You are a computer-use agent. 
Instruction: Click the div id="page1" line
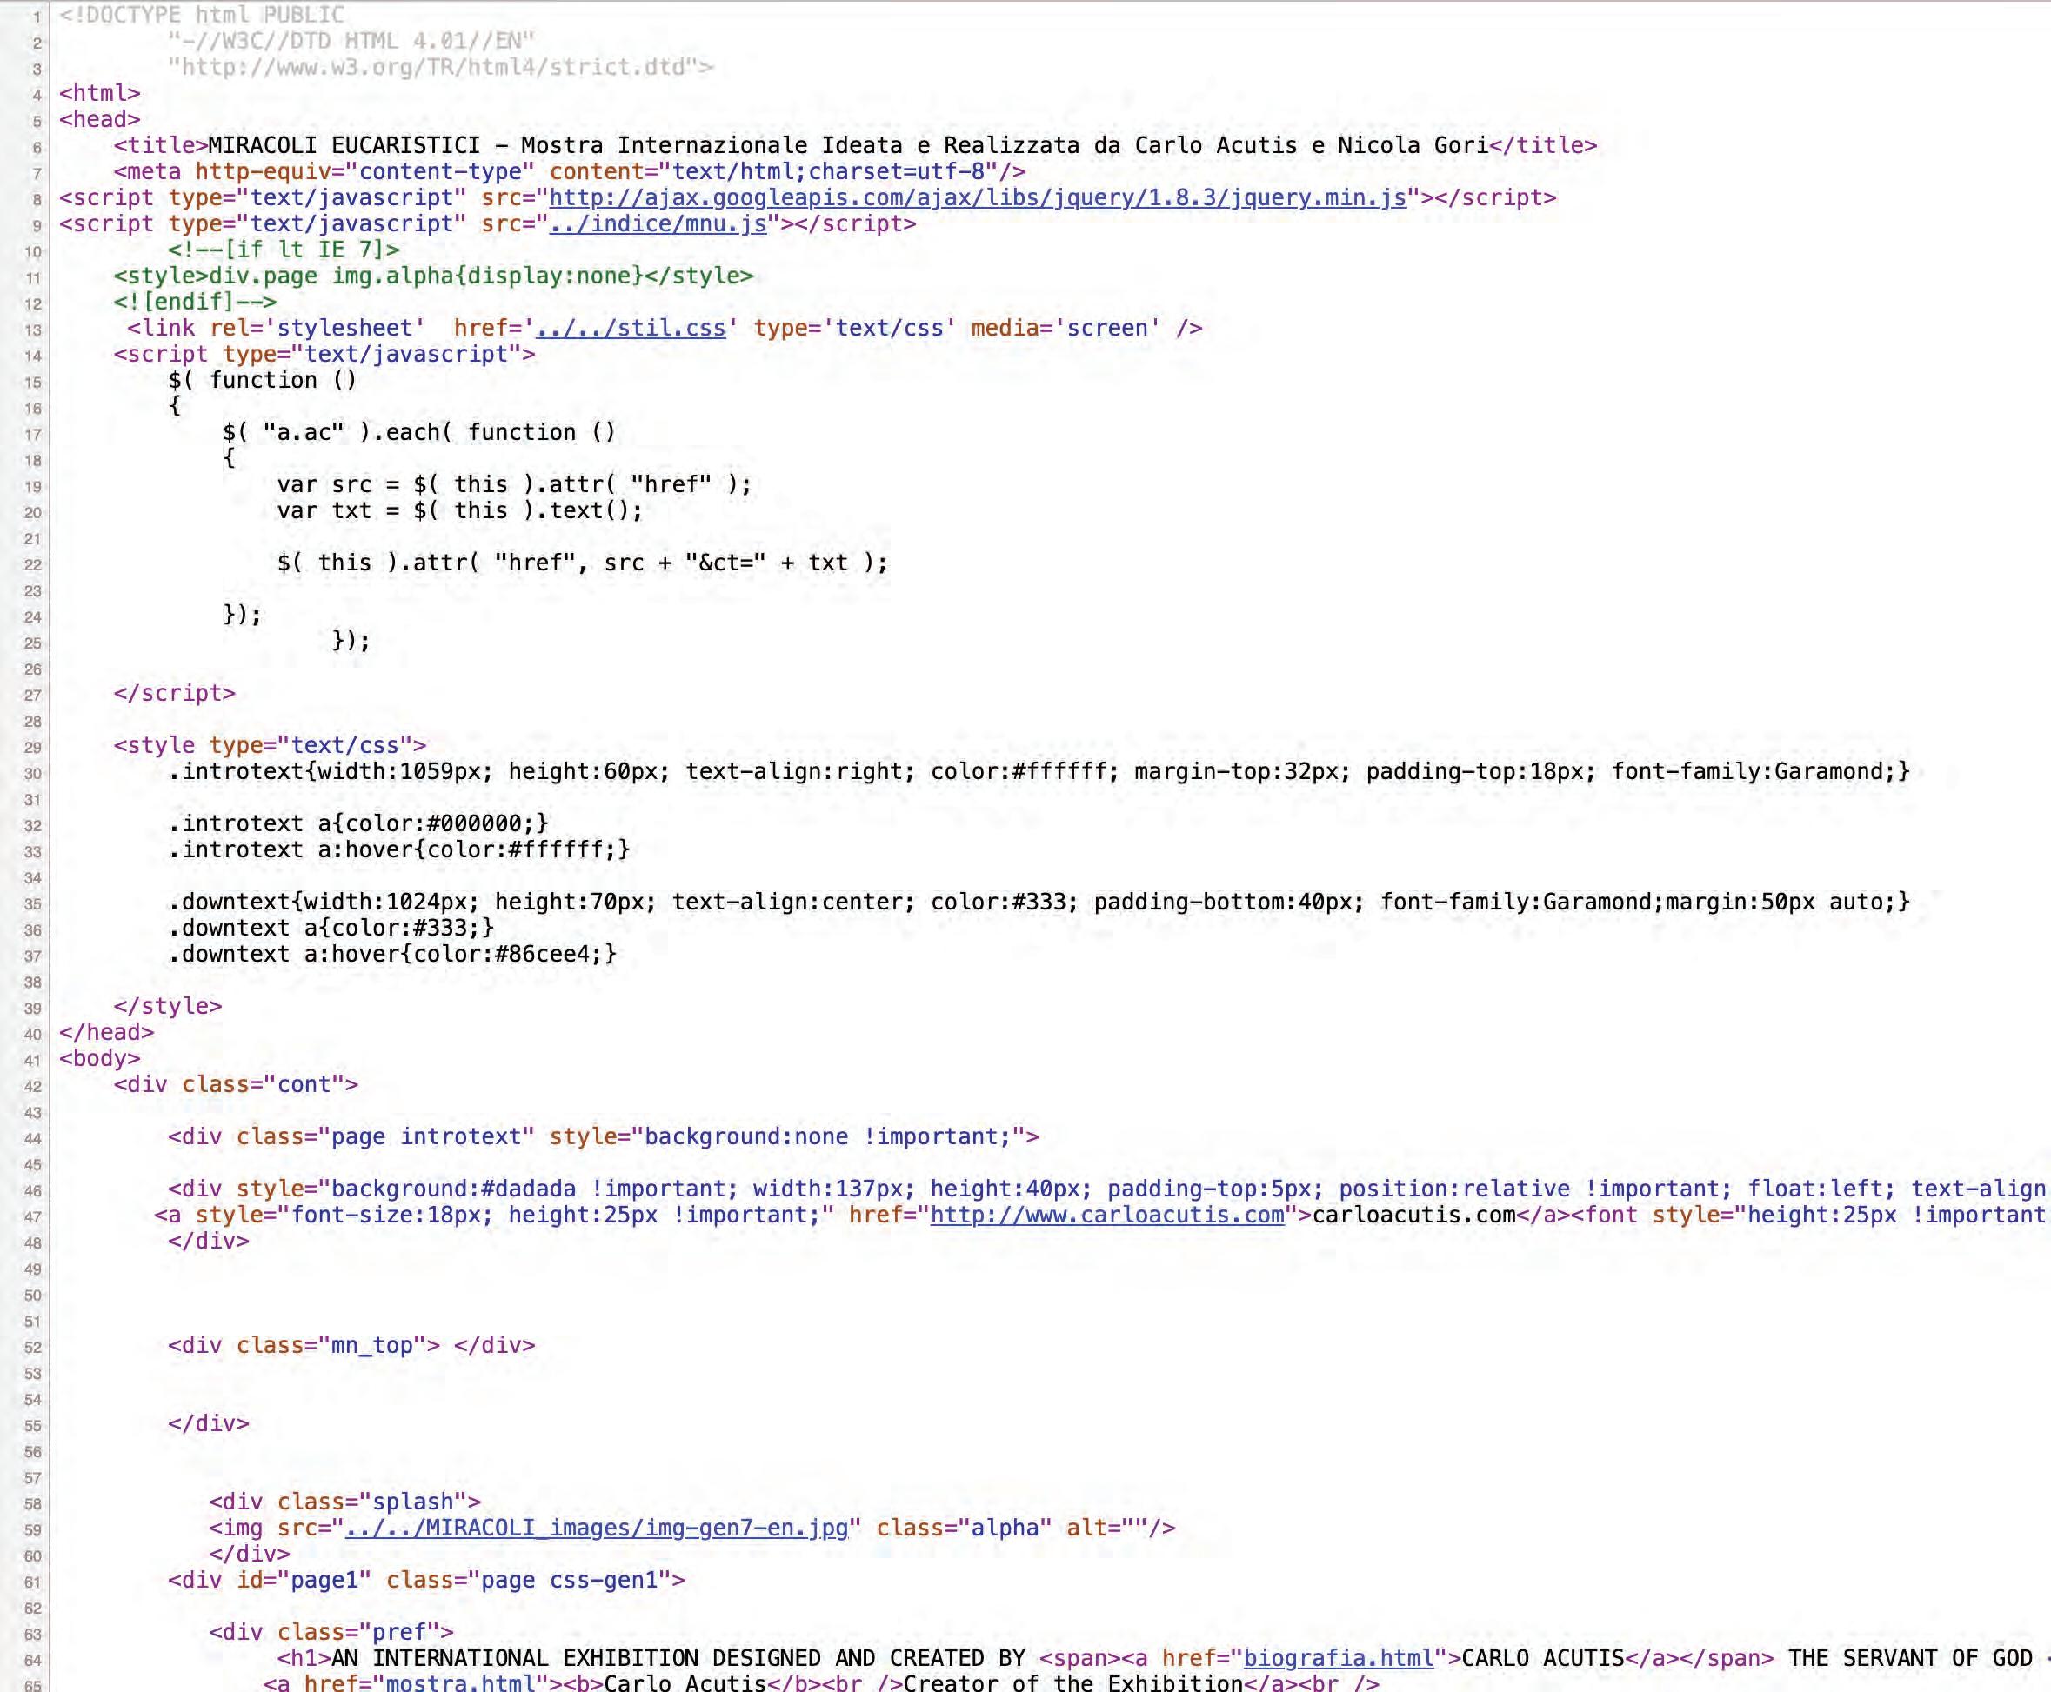(425, 1580)
